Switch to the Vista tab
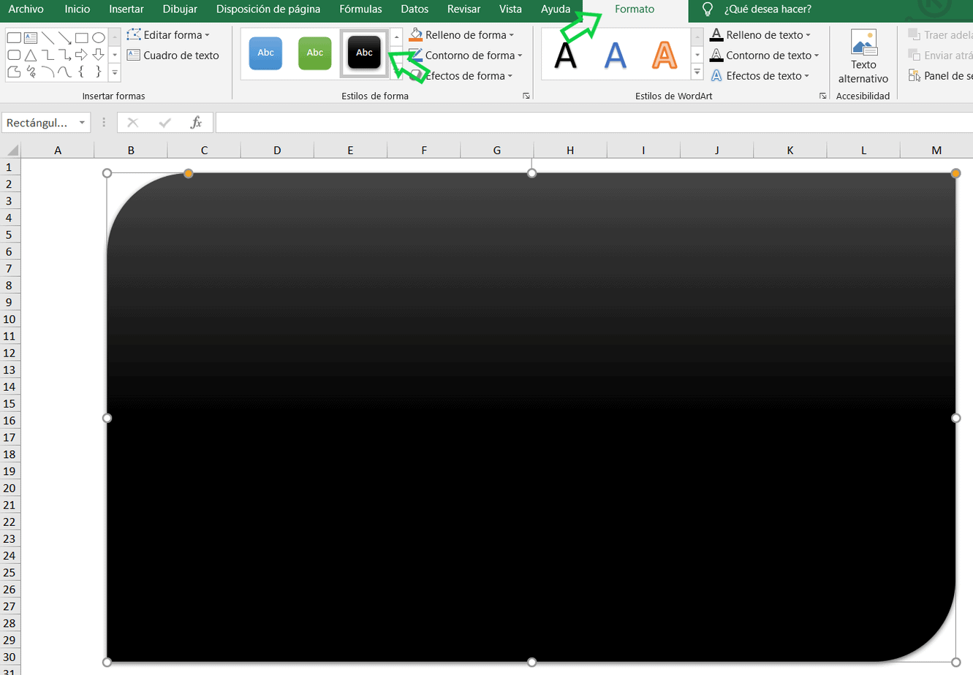The height and width of the screenshot is (675, 973). pos(510,9)
